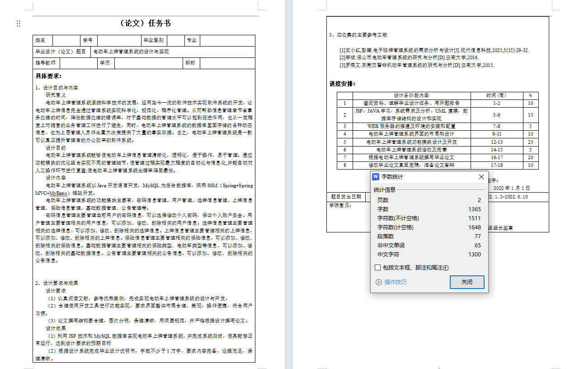Click the 关闭 button in the dialog
Viewport: 570px width, 369px height.
[467, 282]
